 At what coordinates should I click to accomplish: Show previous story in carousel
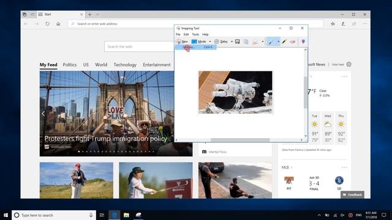click(x=43, y=114)
